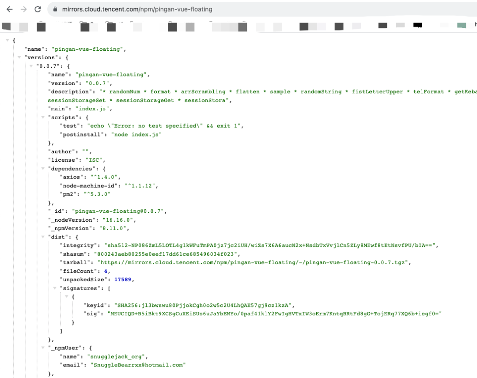The image size is (477, 378).
Task: Collapse the object inside signatures array
Action: point(67,296)
